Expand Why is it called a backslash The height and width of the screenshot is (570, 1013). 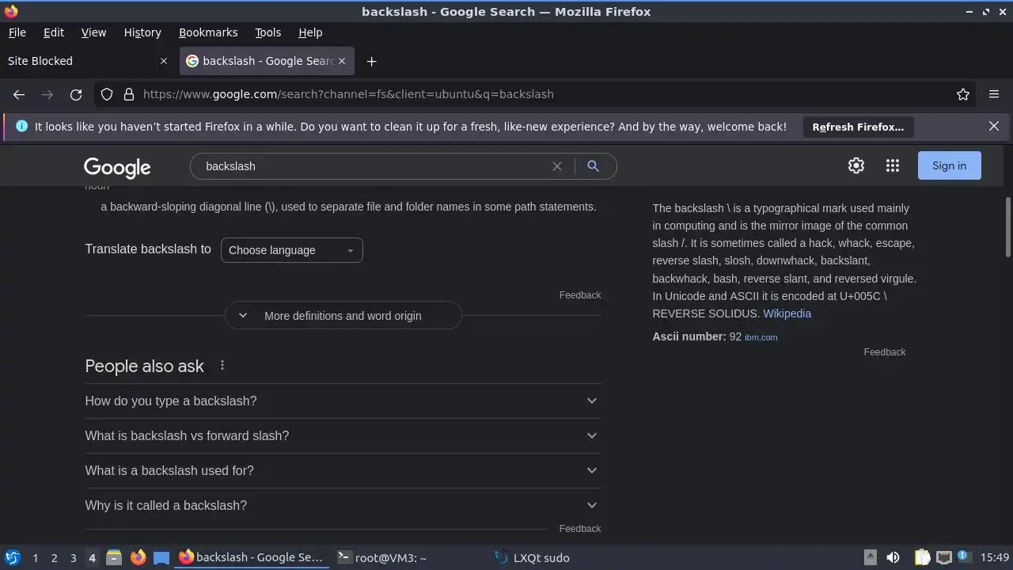click(x=343, y=505)
